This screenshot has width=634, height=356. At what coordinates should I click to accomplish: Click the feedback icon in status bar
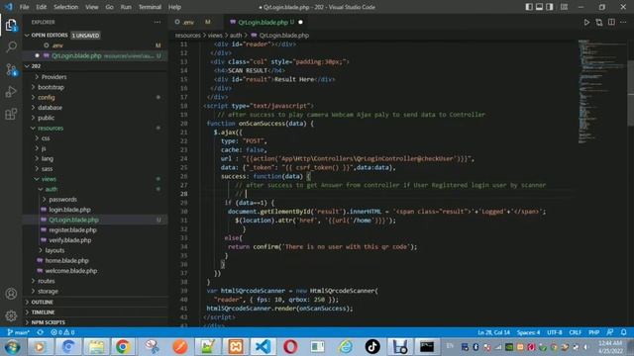610,332
